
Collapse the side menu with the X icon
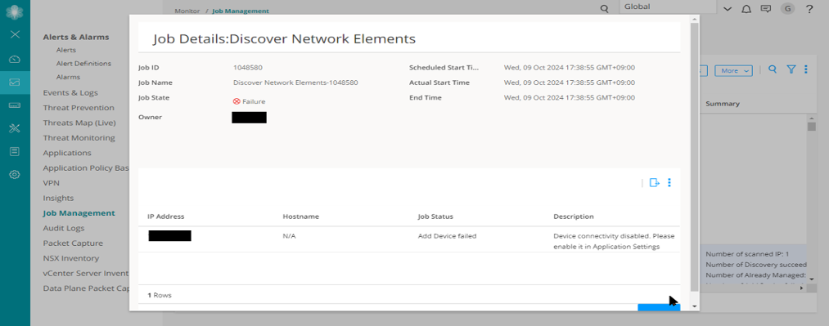(x=15, y=34)
